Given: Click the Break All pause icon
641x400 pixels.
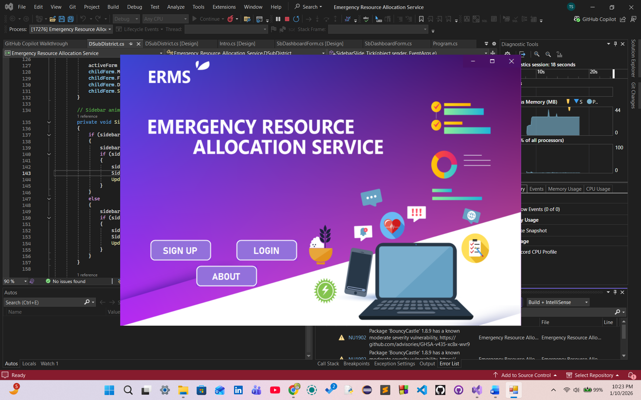Looking at the screenshot, I should click(x=278, y=19).
